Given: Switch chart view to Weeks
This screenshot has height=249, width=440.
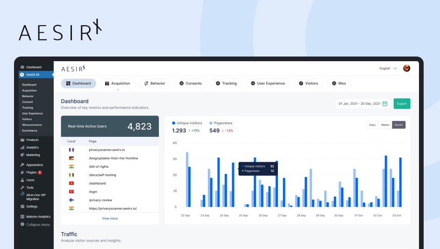Looking at the screenshot, I should [x=385, y=125].
